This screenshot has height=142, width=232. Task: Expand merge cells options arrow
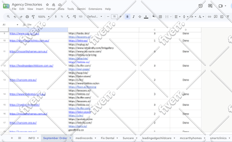(171, 17)
